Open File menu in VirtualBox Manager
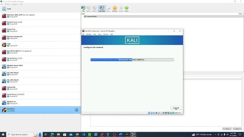 2,4
